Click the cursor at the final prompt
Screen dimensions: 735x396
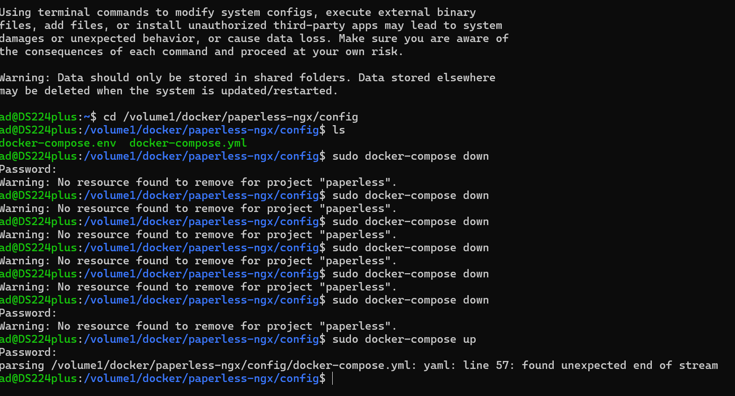click(x=332, y=379)
